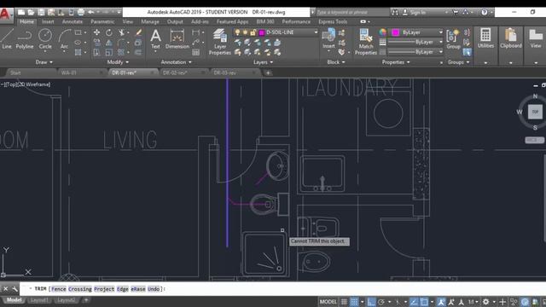Open the Autodesk App Store cart icon
This screenshot has height=307, width=546.
pyautogui.click(x=456, y=12)
